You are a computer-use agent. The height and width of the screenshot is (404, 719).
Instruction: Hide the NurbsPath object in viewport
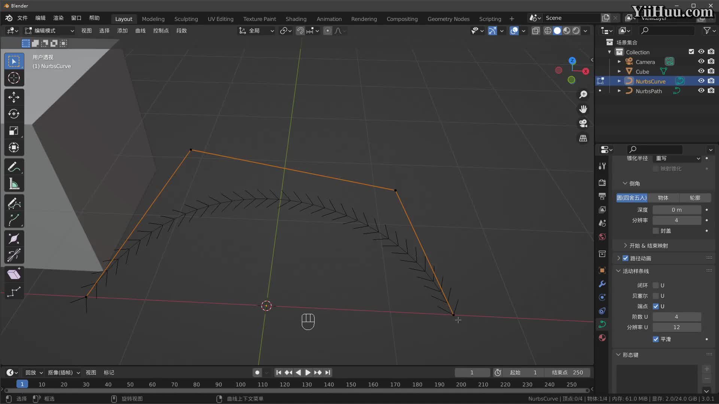tap(701, 91)
